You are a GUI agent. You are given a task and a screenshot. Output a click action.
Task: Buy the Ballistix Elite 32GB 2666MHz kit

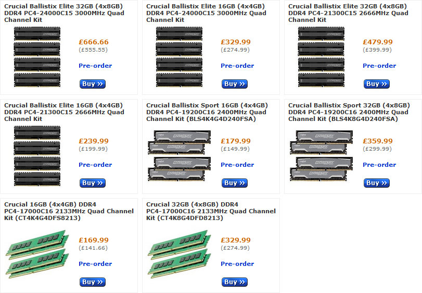coord(377,84)
